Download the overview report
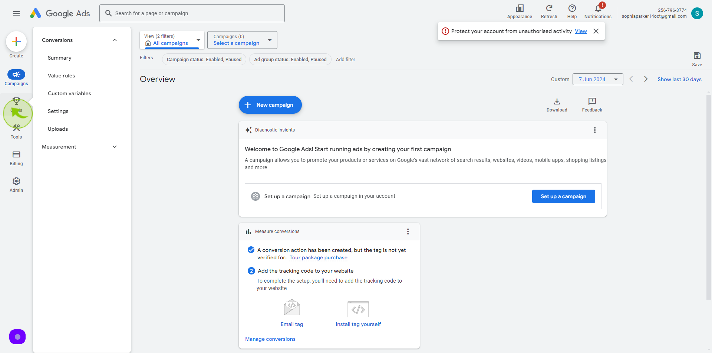Viewport: 712px width, 353px height. tap(557, 105)
